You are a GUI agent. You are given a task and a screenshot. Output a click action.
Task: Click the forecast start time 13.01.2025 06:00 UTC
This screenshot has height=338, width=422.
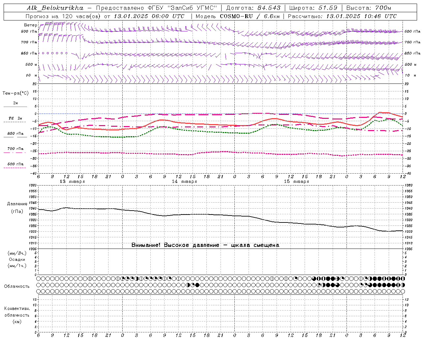tap(149, 16)
